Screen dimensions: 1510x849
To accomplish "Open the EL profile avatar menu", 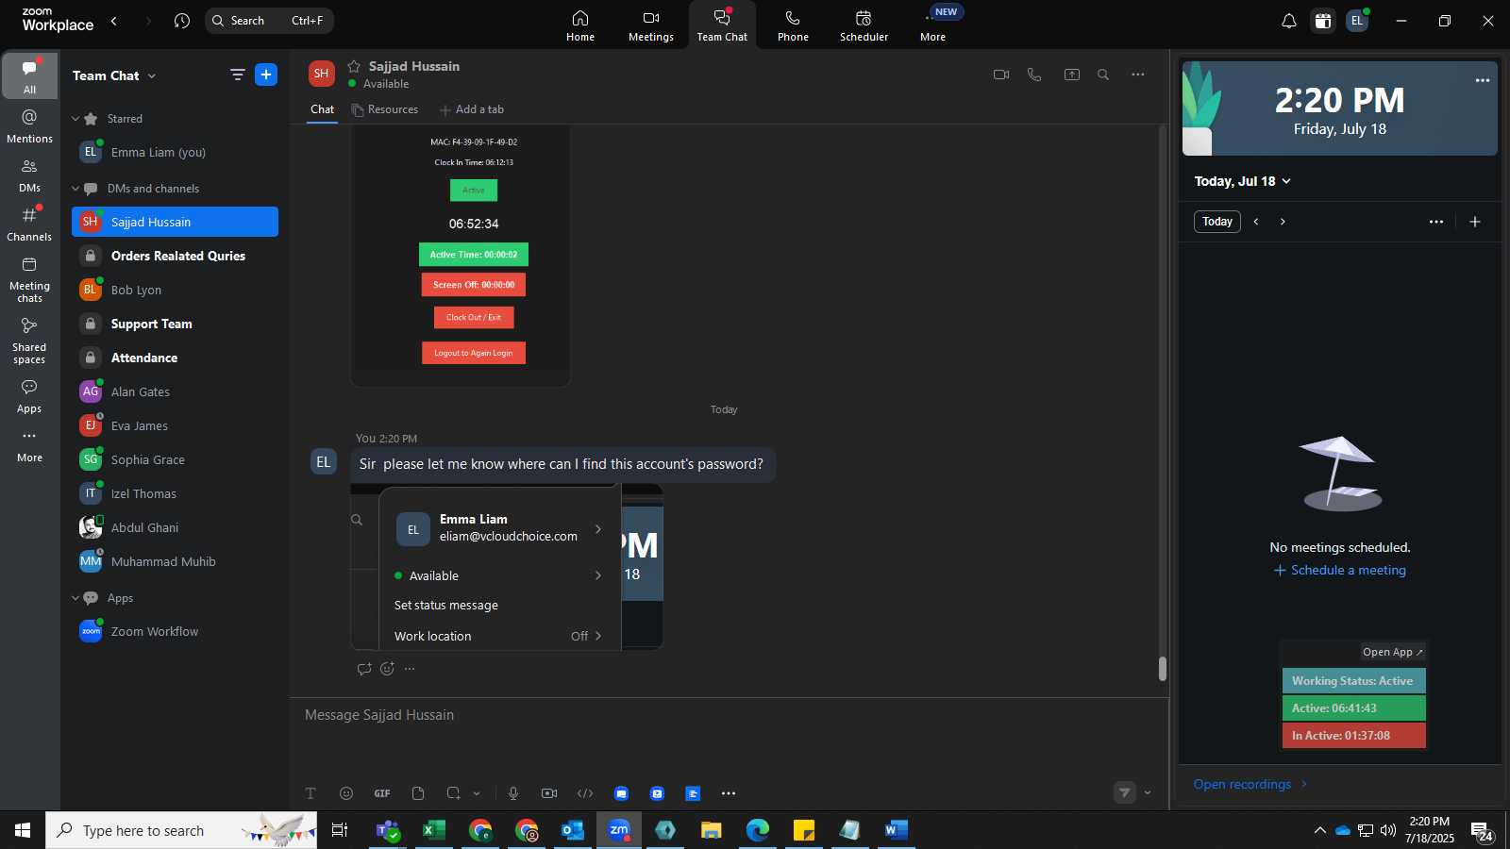I will click(x=1357, y=21).
